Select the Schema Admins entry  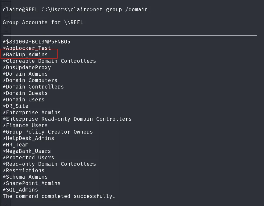point(25,177)
